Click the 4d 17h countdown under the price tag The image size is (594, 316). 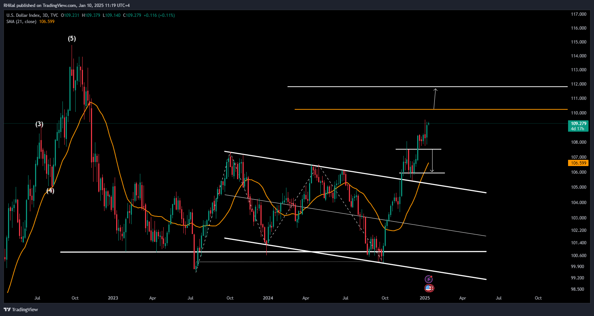[577, 129]
